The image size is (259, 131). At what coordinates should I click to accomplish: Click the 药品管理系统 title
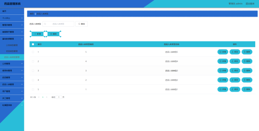[12, 4]
